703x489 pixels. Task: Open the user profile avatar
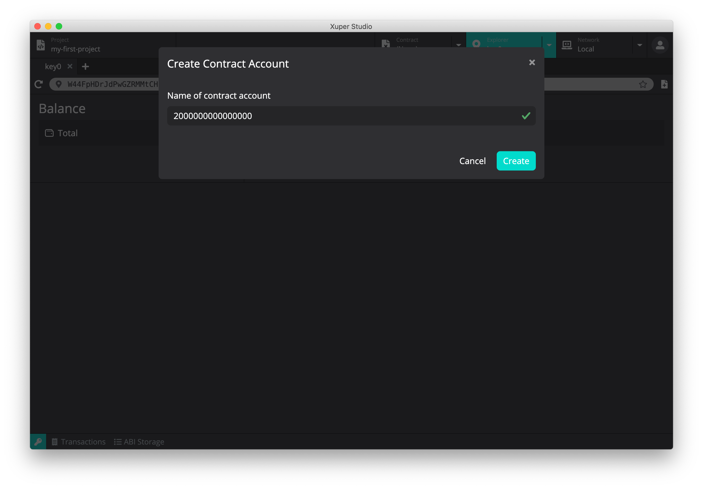coord(660,45)
